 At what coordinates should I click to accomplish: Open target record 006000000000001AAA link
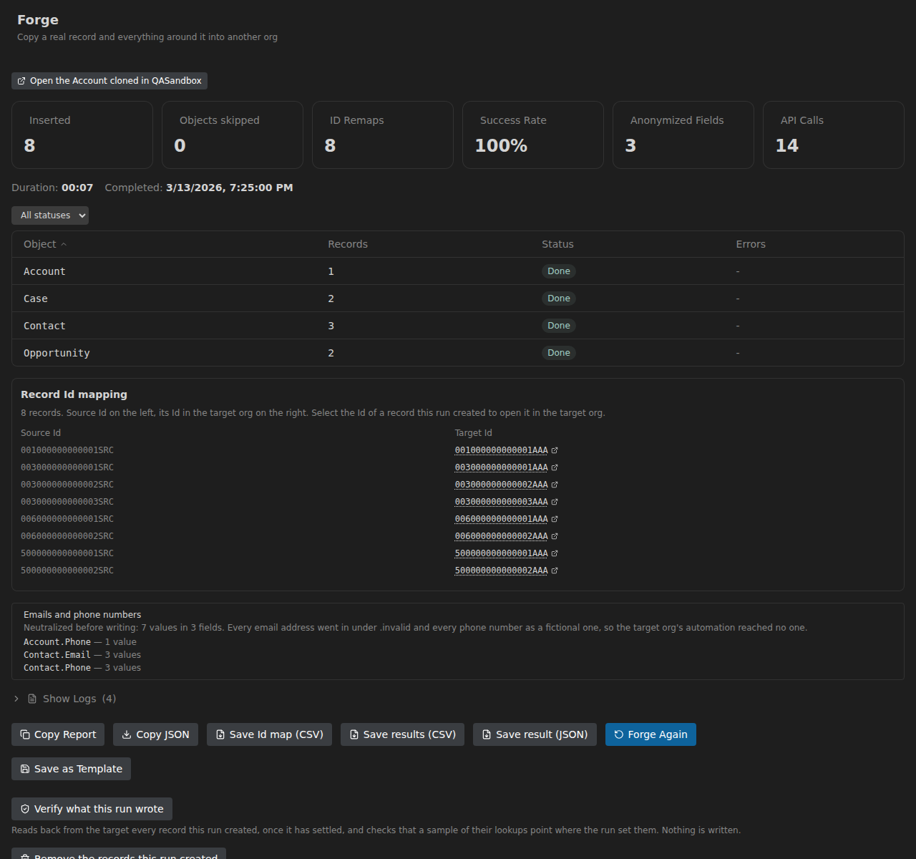click(501, 519)
